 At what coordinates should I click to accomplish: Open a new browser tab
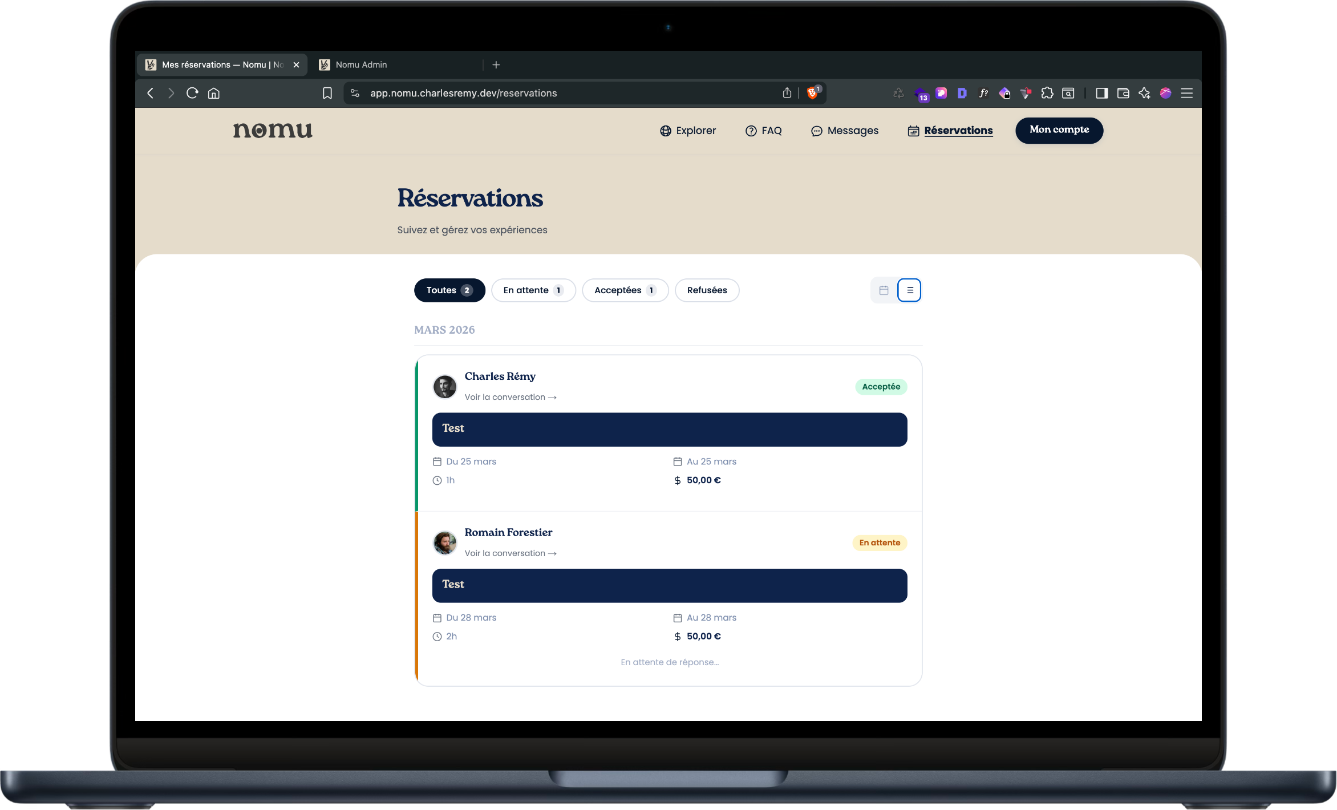(496, 65)
